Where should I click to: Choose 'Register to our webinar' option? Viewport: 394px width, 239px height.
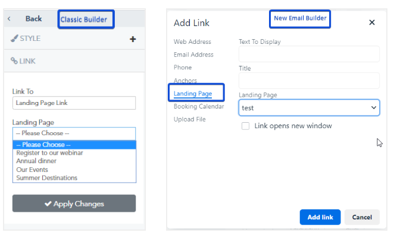coord(49,153)
